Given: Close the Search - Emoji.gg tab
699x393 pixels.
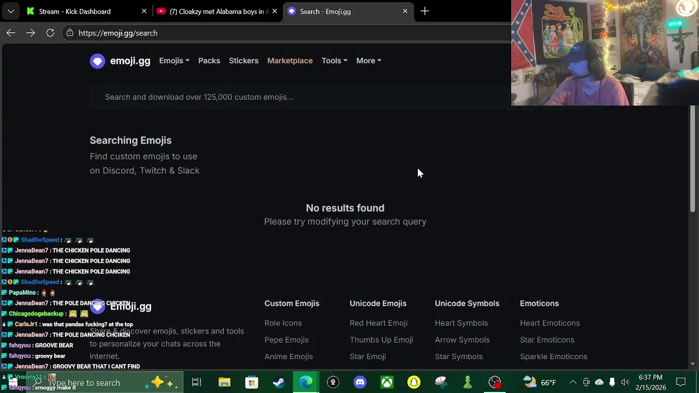Looking at the screenshot, I should click(x=405, y=11).
